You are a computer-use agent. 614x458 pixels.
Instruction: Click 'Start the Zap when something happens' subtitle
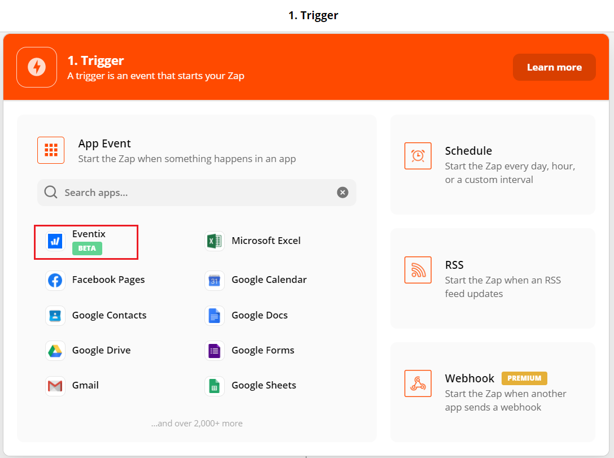click(x=187, y=159)
